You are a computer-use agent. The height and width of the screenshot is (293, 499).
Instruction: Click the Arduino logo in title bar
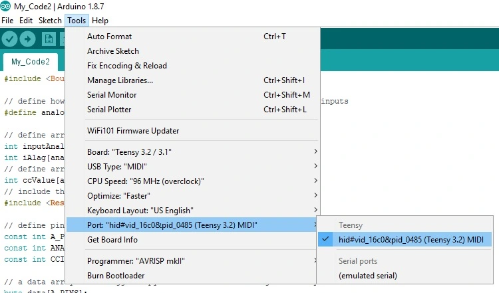[6, 7]
